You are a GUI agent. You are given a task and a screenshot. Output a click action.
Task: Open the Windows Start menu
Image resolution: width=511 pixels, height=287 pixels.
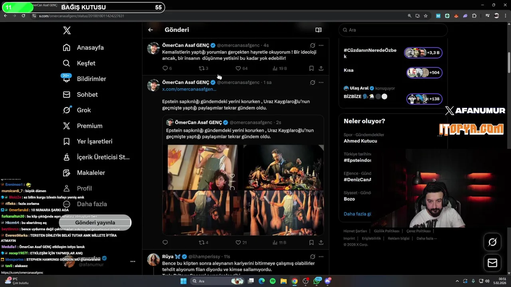click(183, 281)
